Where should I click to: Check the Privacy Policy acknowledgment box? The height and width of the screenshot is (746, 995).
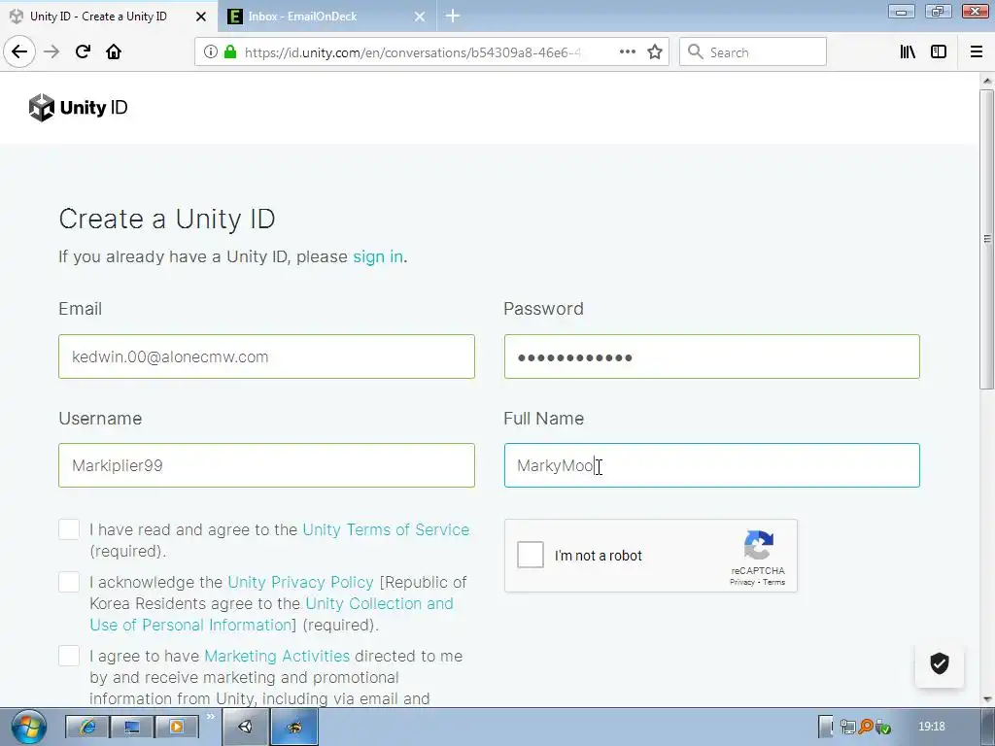pyautogui.click(x=69, y=582)
